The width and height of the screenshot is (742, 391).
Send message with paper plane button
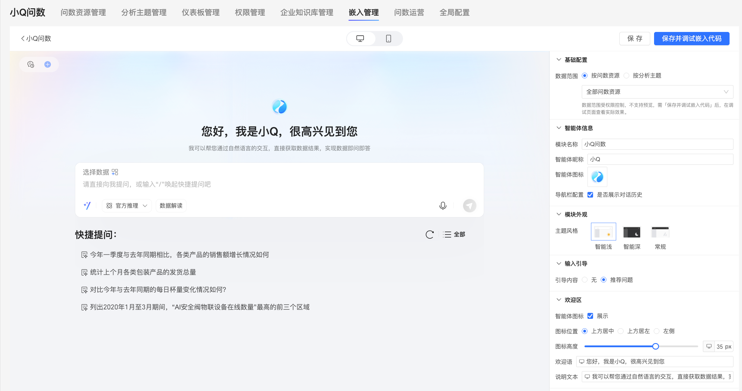click(x=470, y=206)
